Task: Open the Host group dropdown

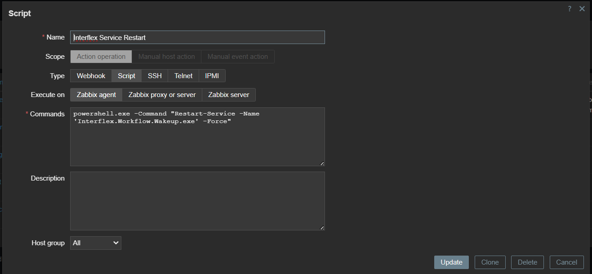Action: point(96,243)
